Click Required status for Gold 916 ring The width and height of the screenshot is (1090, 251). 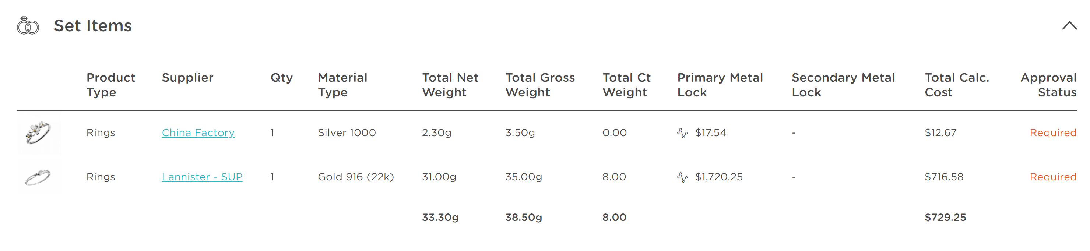[1053, 177]
